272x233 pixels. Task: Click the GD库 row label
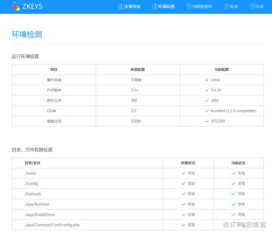pyautogui.click(x=52, y=111)
